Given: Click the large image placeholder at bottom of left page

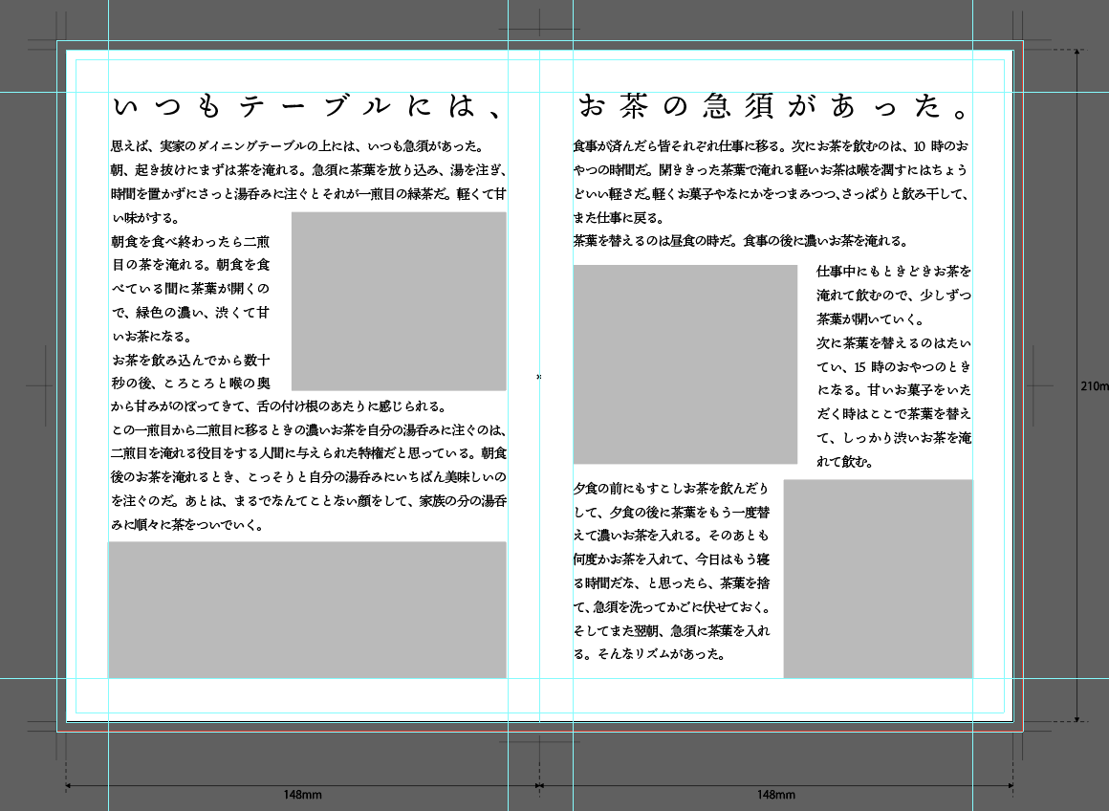Looking at the screenshot, I should pyautogui.click(x=307, y=609).
